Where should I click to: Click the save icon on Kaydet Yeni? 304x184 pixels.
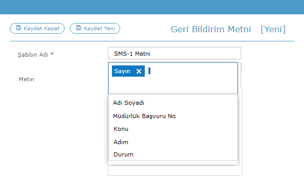pyautogui.click(x=79, y=28)
